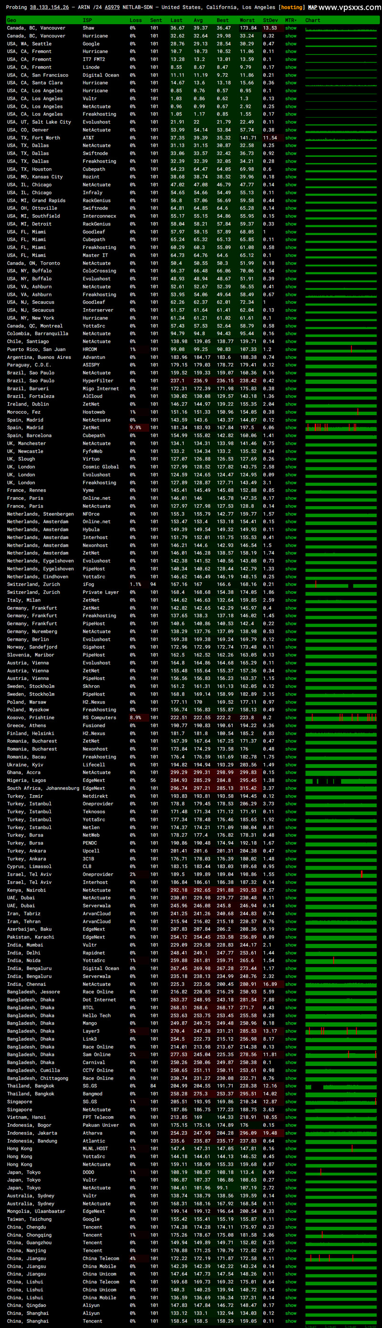Screen dimensions: 382x1328
Task: Select the Geo cell 'Ukraine, Kyiv'
Action: [25, 765]
